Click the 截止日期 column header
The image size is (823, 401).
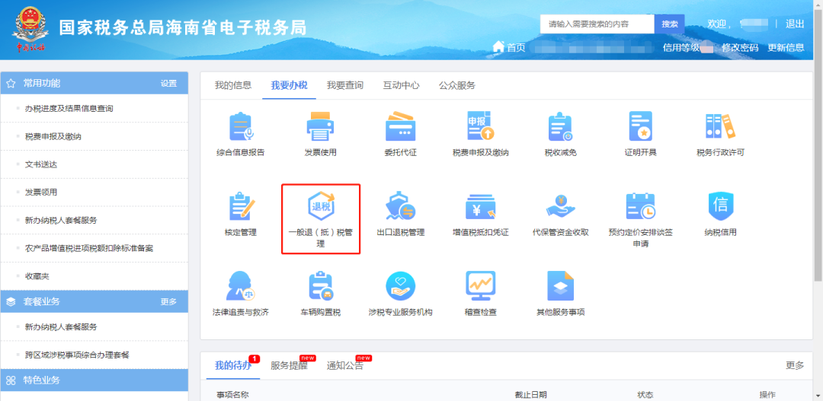coord(530,395)
